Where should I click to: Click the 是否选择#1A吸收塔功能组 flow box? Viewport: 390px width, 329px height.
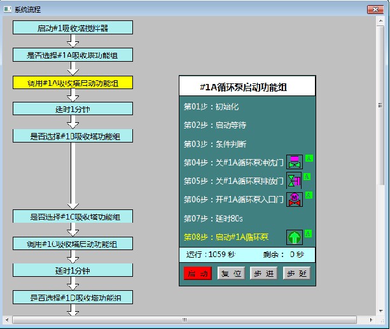73,55
